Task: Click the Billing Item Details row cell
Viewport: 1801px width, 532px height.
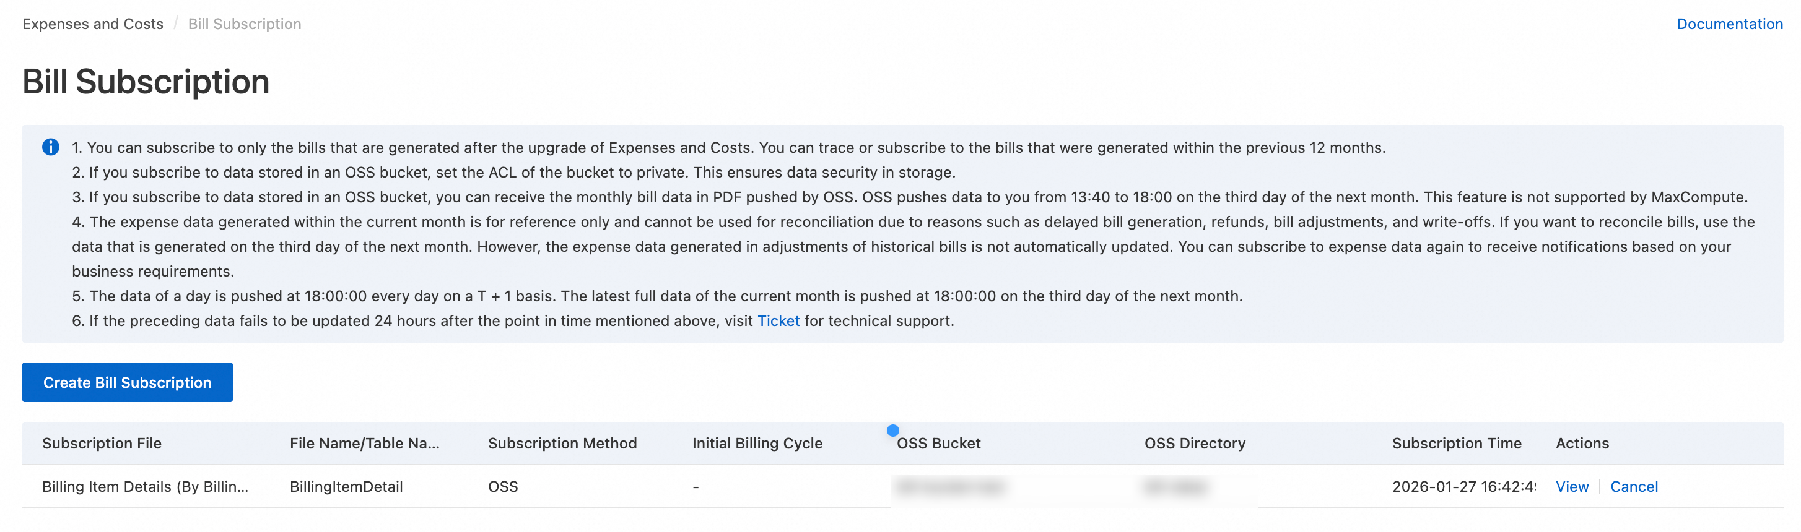Action: (x=145, y=487)
